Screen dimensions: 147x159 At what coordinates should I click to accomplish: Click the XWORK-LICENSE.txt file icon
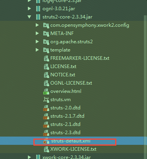click(x=46, y=149)
